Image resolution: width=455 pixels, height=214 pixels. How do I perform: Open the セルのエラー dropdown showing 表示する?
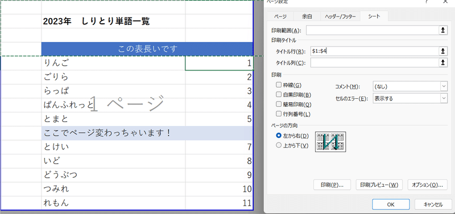click(x=409, y=98)
